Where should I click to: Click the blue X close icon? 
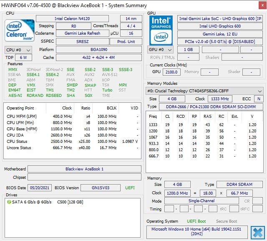pos(257,232)
